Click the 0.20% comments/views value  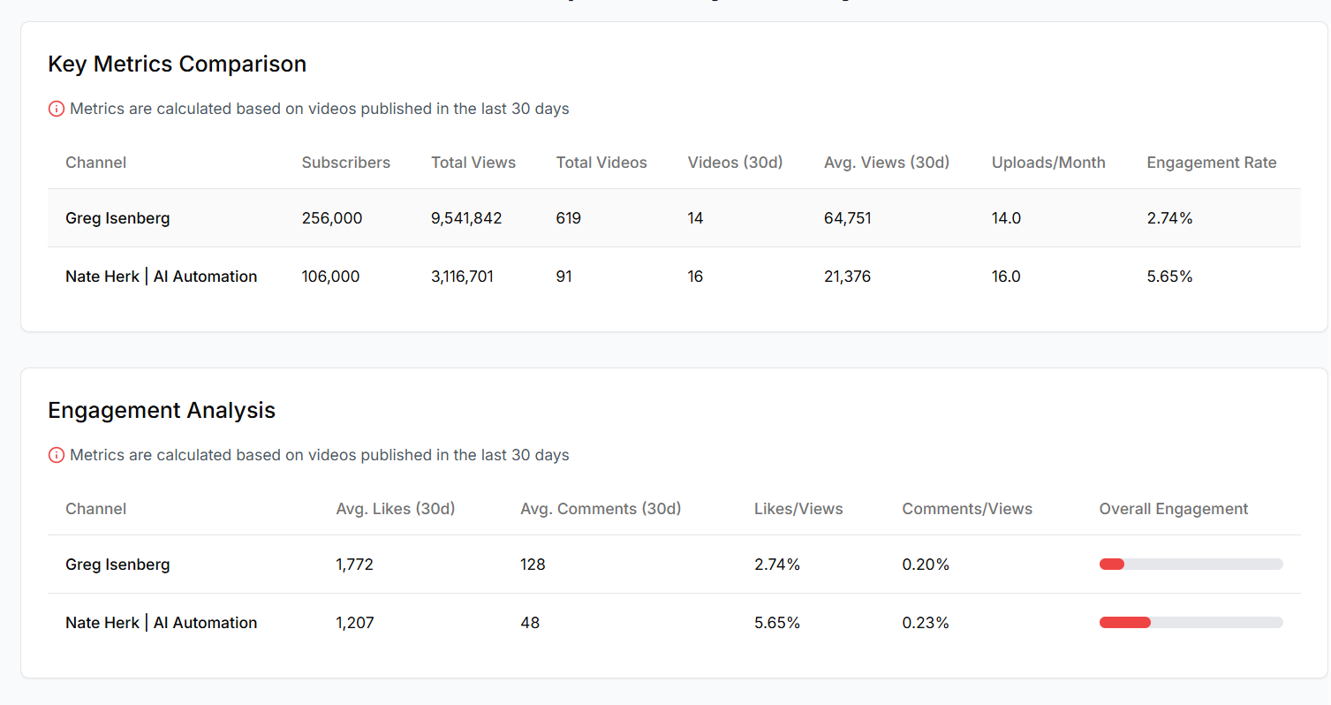926,565
